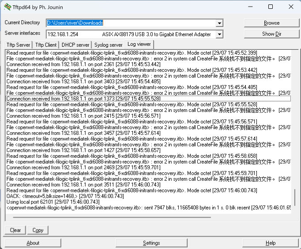Open the Settings dialog
This screenshot has height=249, width=301.
tap(151, 243)
